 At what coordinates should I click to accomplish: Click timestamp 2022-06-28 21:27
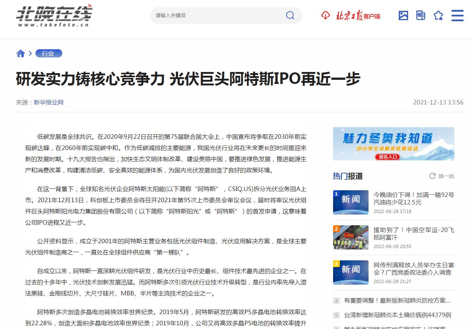click(x=392, y=281)
